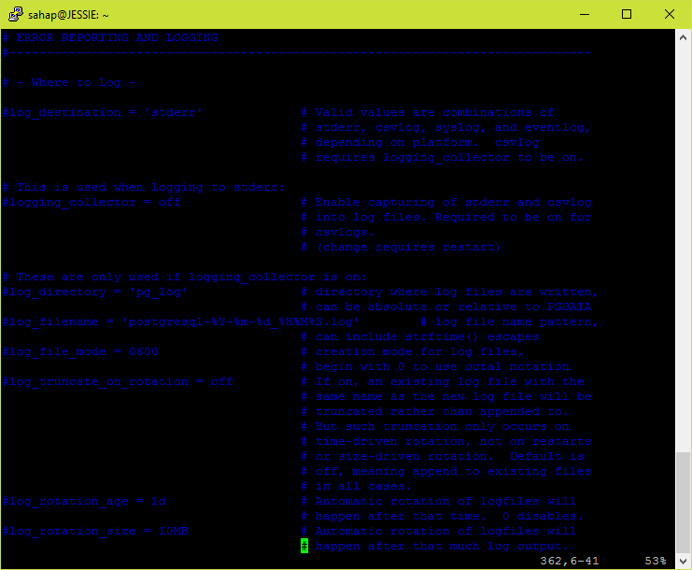Maximize the sahap@JESSIE terminal window
Image resolution: width=692 pixels, height=570 pixels.
point(627,14)
